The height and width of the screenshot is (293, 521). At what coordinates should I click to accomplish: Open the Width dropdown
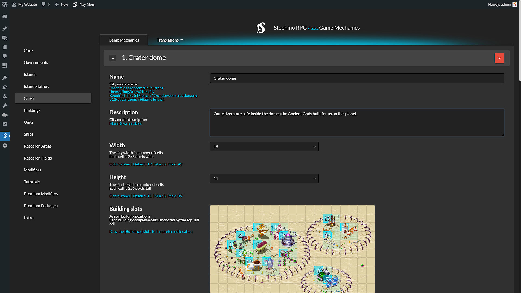[x=264, y=147]
